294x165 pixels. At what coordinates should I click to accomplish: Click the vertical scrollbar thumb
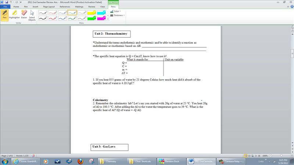292,54
